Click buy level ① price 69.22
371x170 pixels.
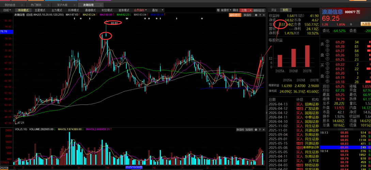[x=340, y=64]
